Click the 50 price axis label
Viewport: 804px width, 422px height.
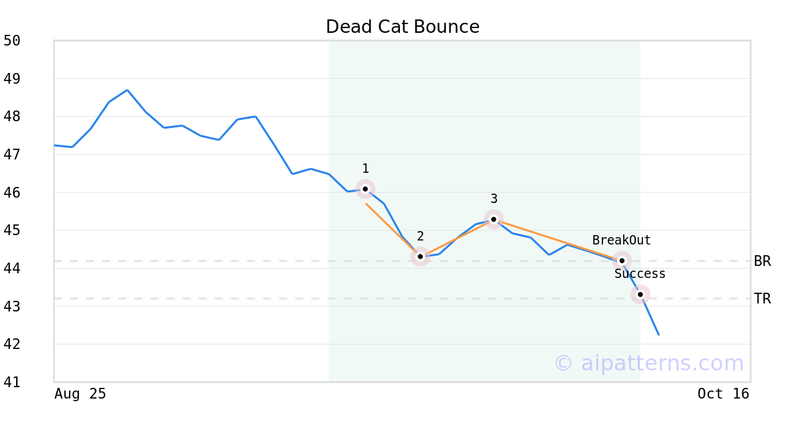(12, 41)
